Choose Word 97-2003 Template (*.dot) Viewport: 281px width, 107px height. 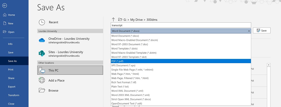click(x=181, y=57)
